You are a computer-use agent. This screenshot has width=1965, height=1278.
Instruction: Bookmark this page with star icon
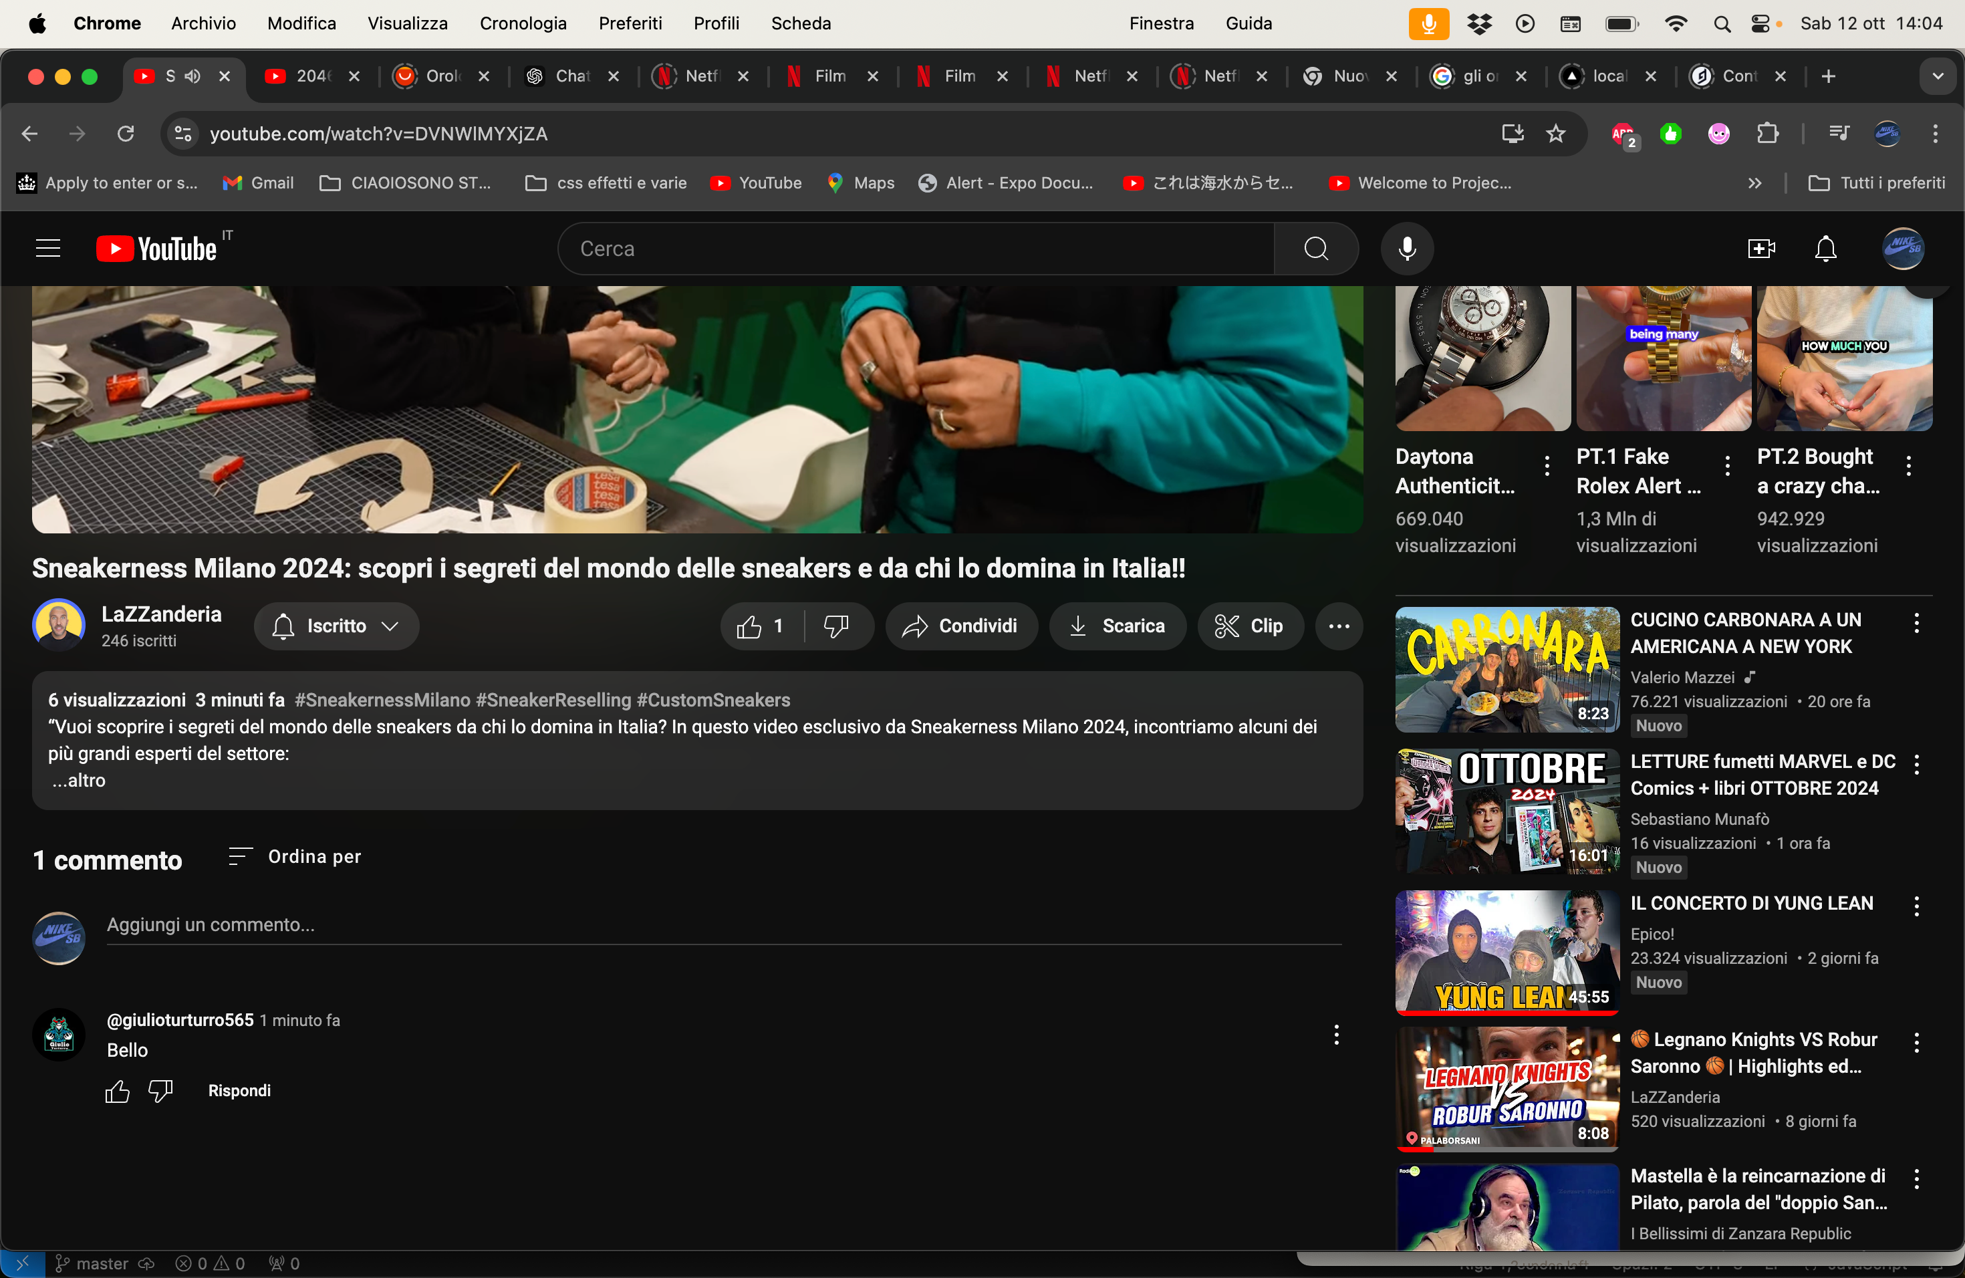1555,134
